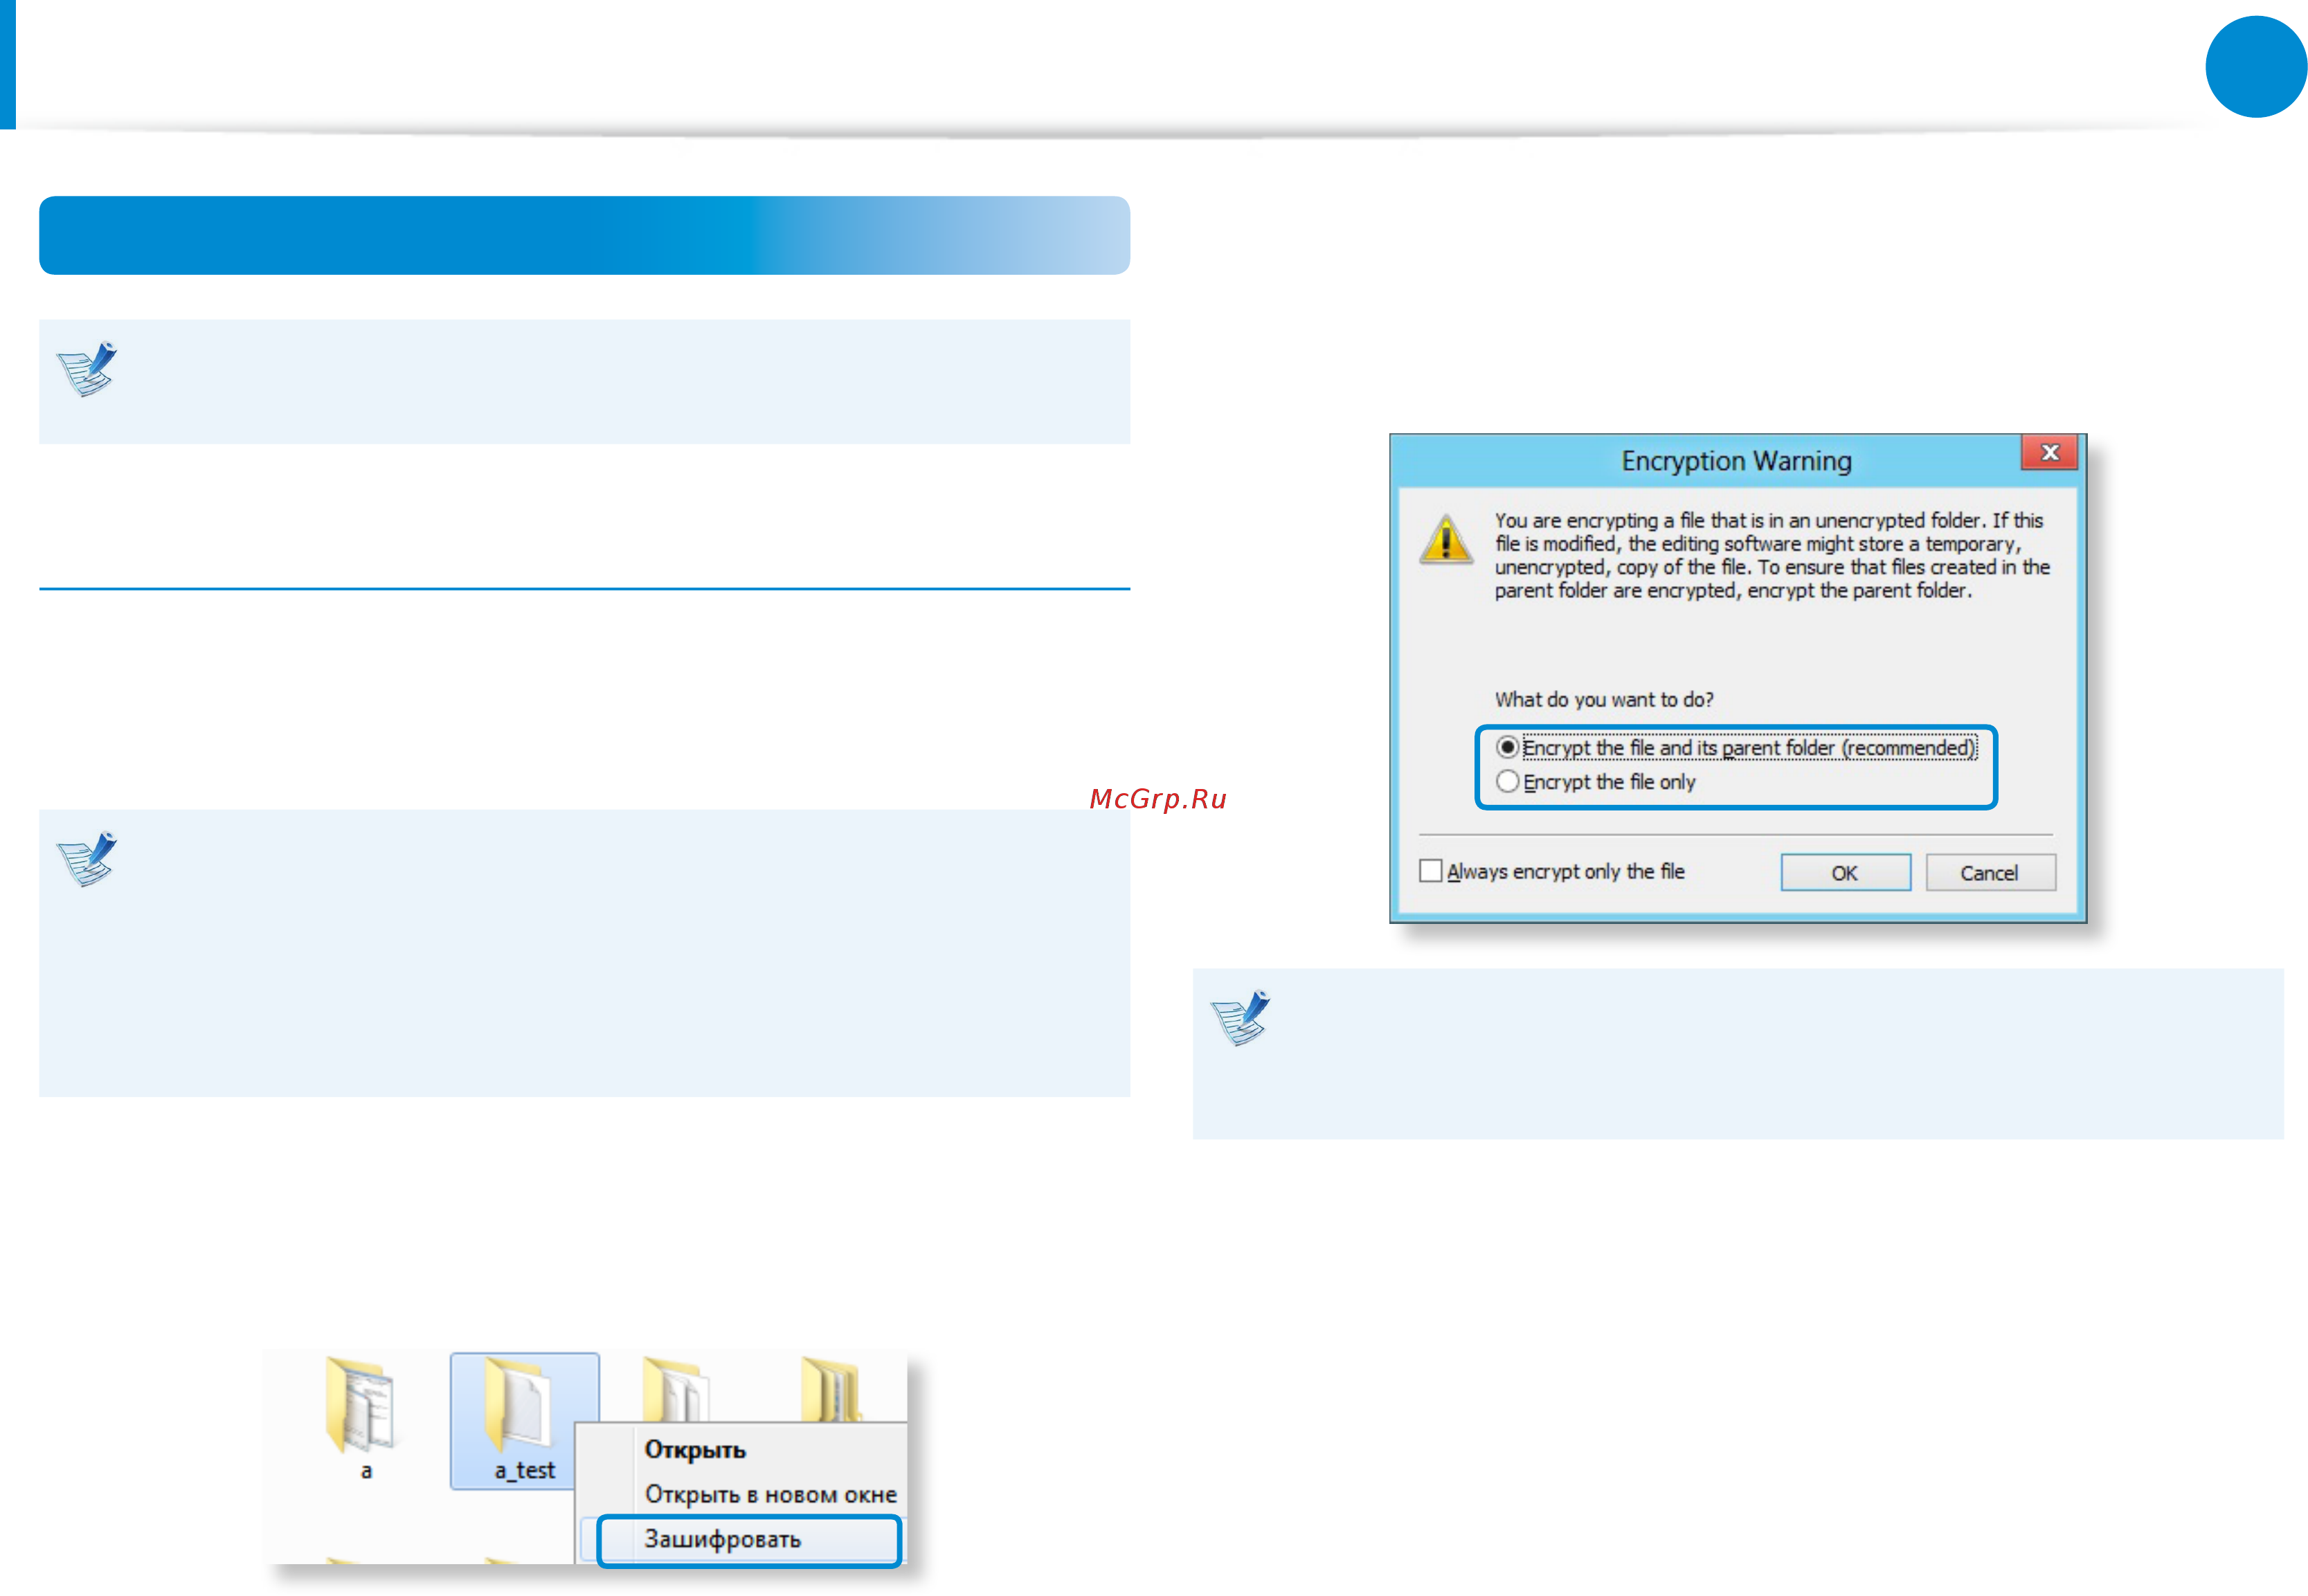Screen dimensions: 2308x1596
Task: Click the note icon below the Encryption Warning dialog
Action: 1241,1018
